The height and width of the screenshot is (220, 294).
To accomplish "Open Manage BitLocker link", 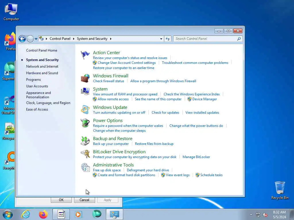I will [x=196, y=157].
